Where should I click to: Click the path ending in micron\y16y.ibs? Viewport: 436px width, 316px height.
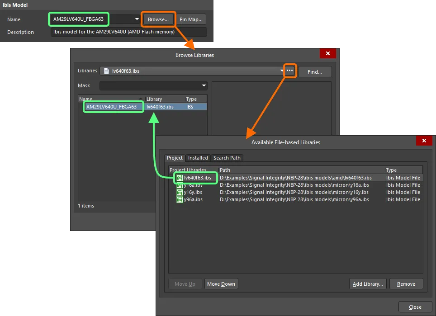pyautogui.click(x=294, y=192)
